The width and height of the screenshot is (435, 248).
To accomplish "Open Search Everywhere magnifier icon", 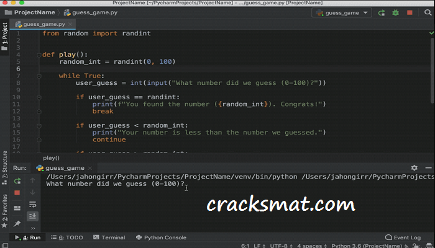I will point(428,12).
